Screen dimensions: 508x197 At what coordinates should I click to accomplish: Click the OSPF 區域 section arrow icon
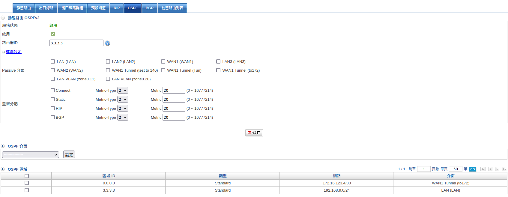tap(3, 169)
